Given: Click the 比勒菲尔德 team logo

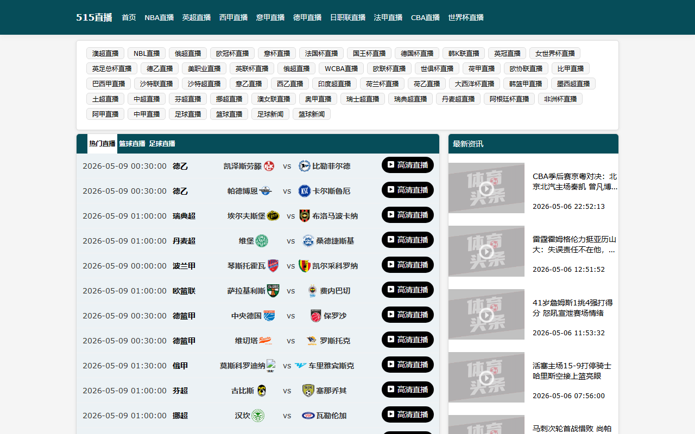Looking at the screenshot, I should click(x=305, y=166).
